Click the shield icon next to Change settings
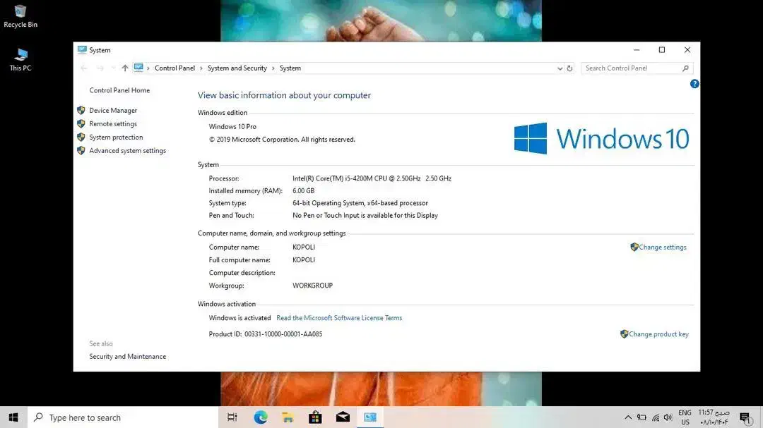 pyautogui.click(x=634, y=247)
